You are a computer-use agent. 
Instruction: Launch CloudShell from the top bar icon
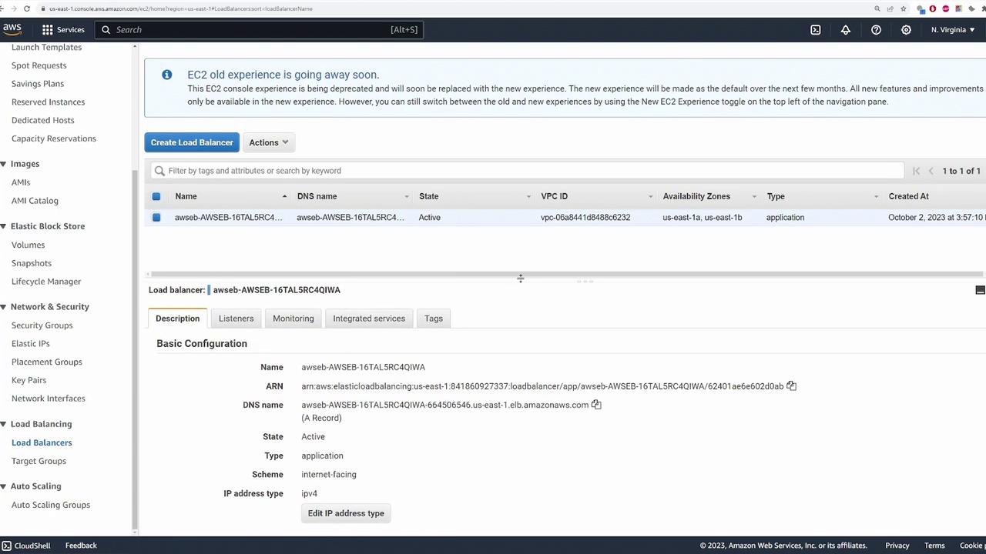(x=816, y=29)
